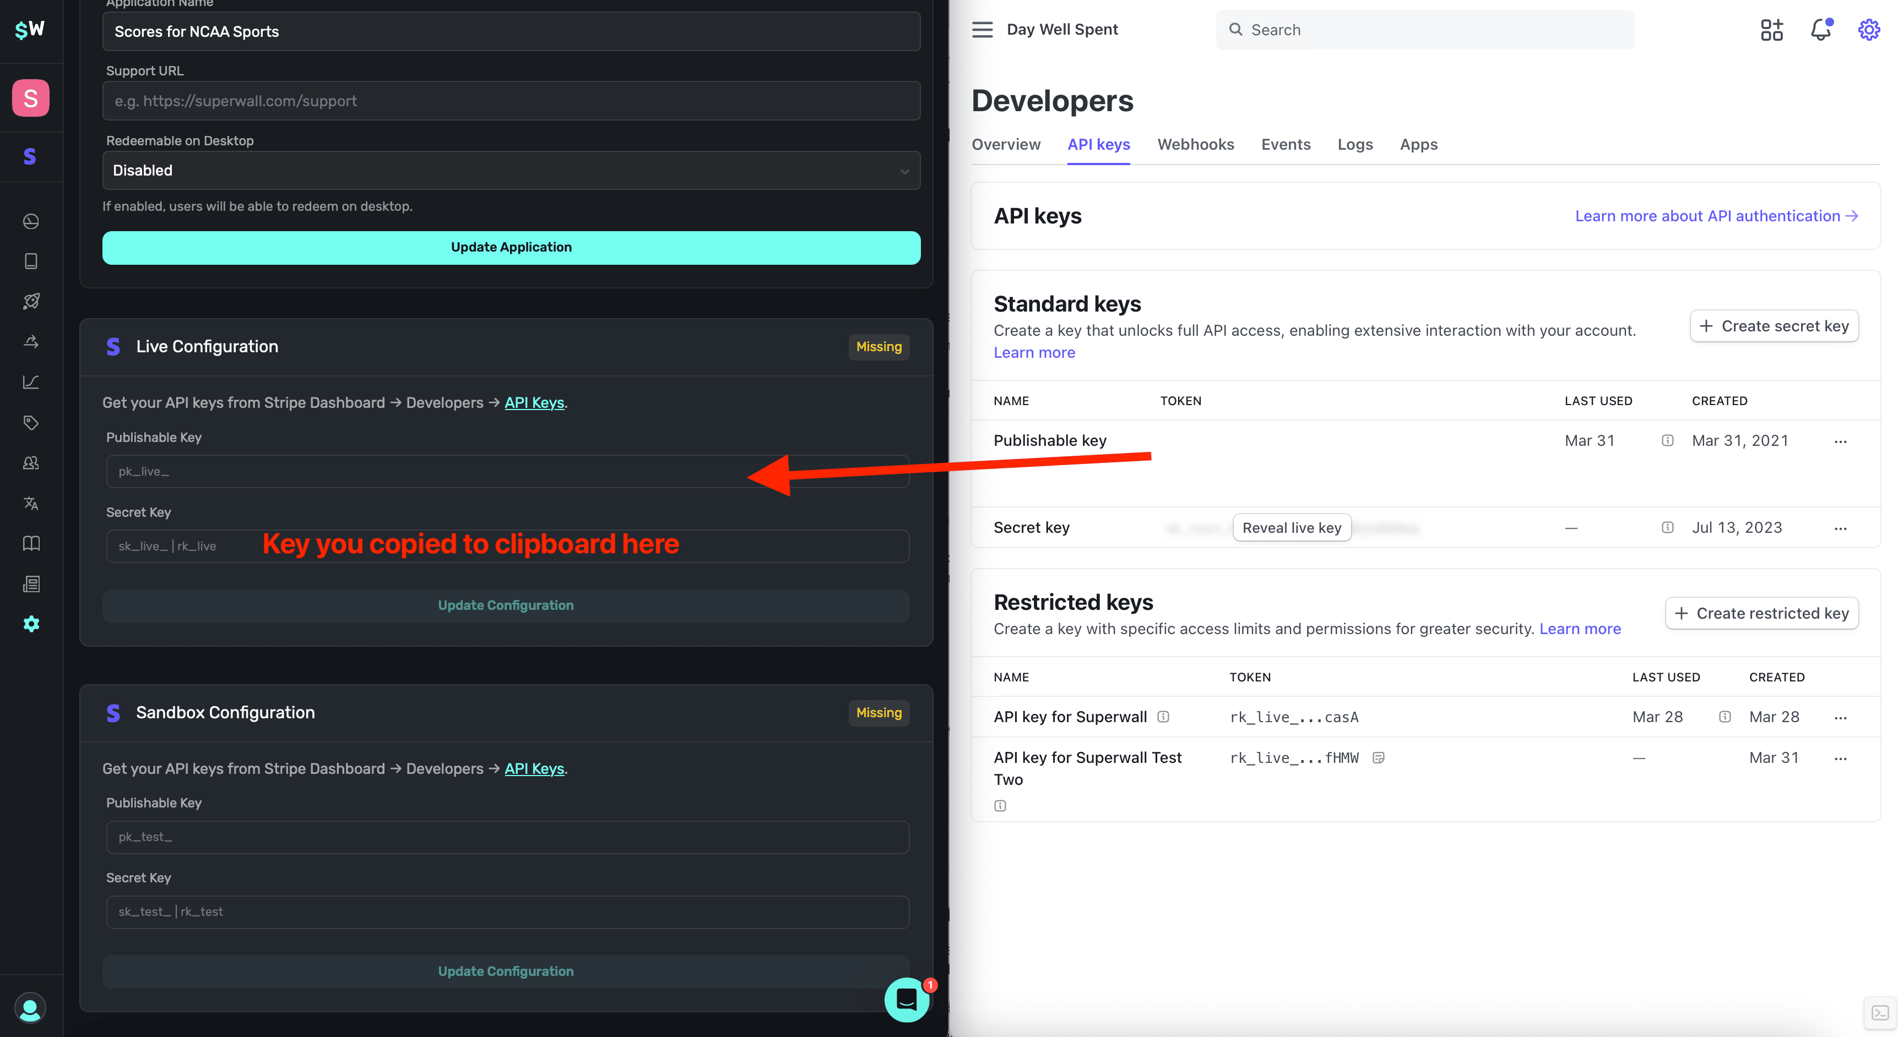Copy the rk_live fHMW token icon
Screen dimensions: 1898x1037
point(1379,758)
